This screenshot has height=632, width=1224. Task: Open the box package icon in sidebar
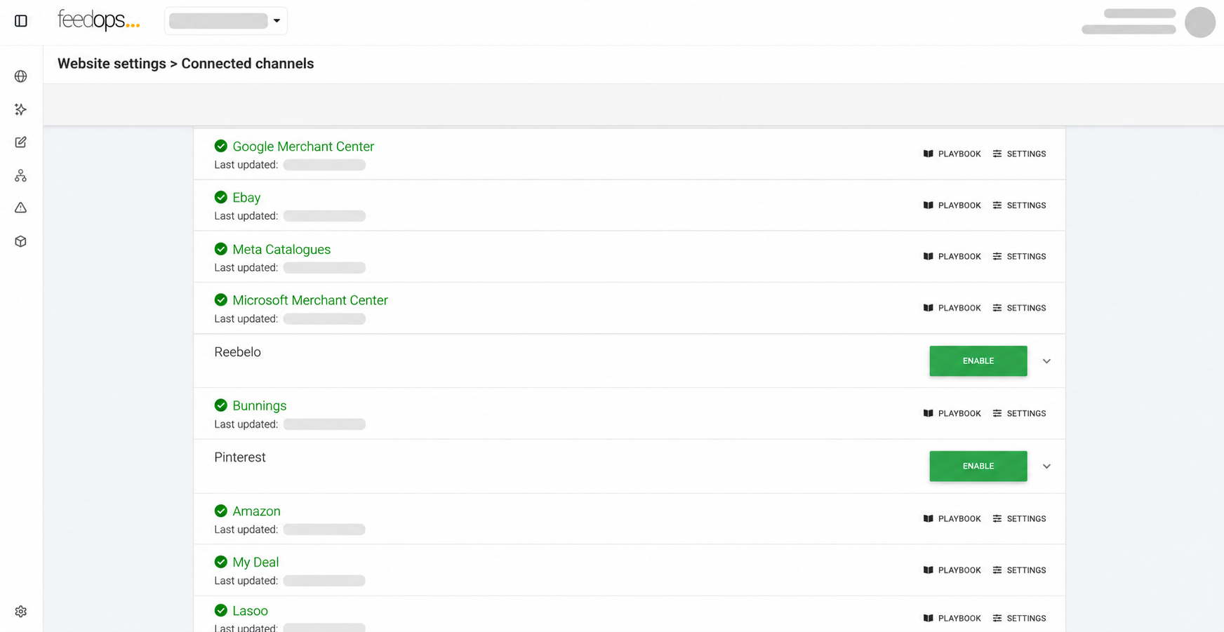[21, 241]
